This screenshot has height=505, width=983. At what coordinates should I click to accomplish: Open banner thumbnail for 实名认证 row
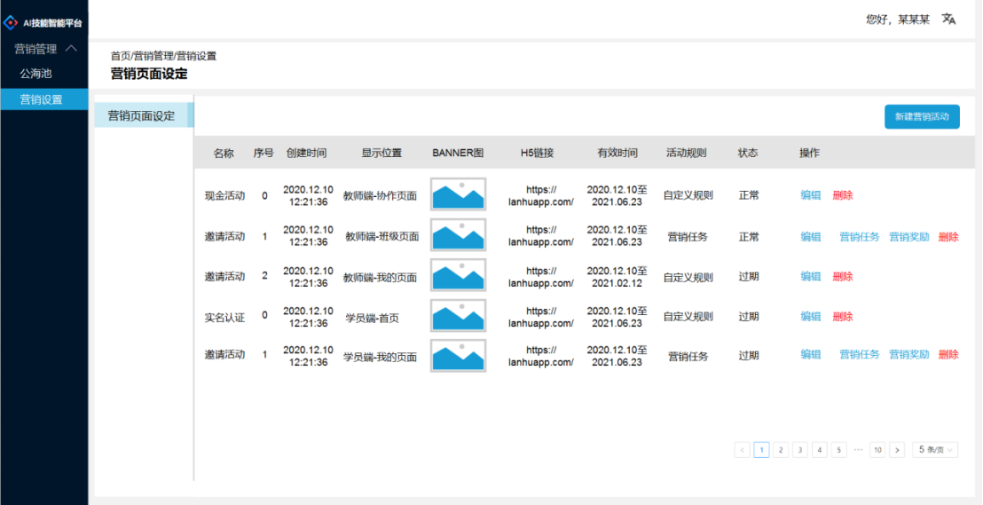pyautogui.click(x=458, y=316)
